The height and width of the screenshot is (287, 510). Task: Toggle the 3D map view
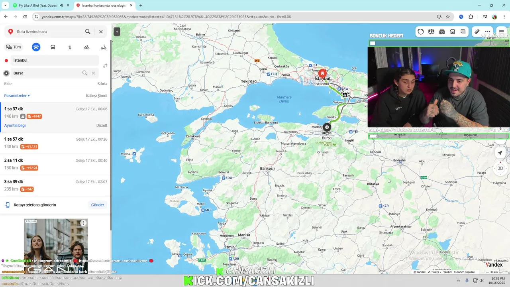point(500,168)
